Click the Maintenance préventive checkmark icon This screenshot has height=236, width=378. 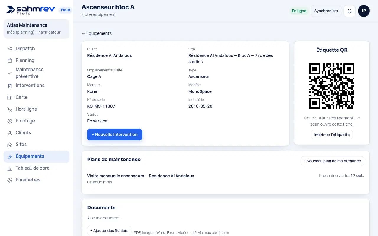(x=10, y=73)
